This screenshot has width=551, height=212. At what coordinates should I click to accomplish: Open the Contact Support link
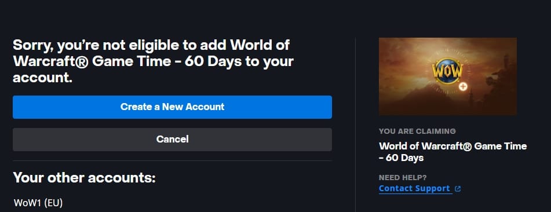414,188
